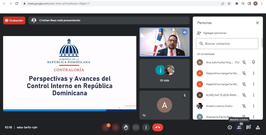Screen dimensions: 266x135
Task: Click the red hang up call button
Action: coord(158,127)
